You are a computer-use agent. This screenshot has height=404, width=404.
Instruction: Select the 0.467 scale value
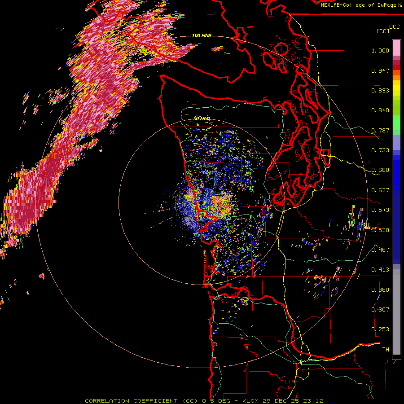point(380,250)
